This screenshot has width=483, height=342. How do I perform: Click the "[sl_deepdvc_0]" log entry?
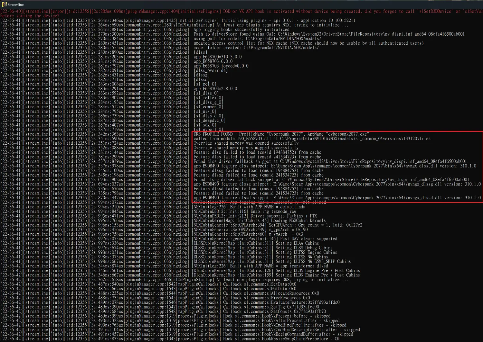pos(209,121)
